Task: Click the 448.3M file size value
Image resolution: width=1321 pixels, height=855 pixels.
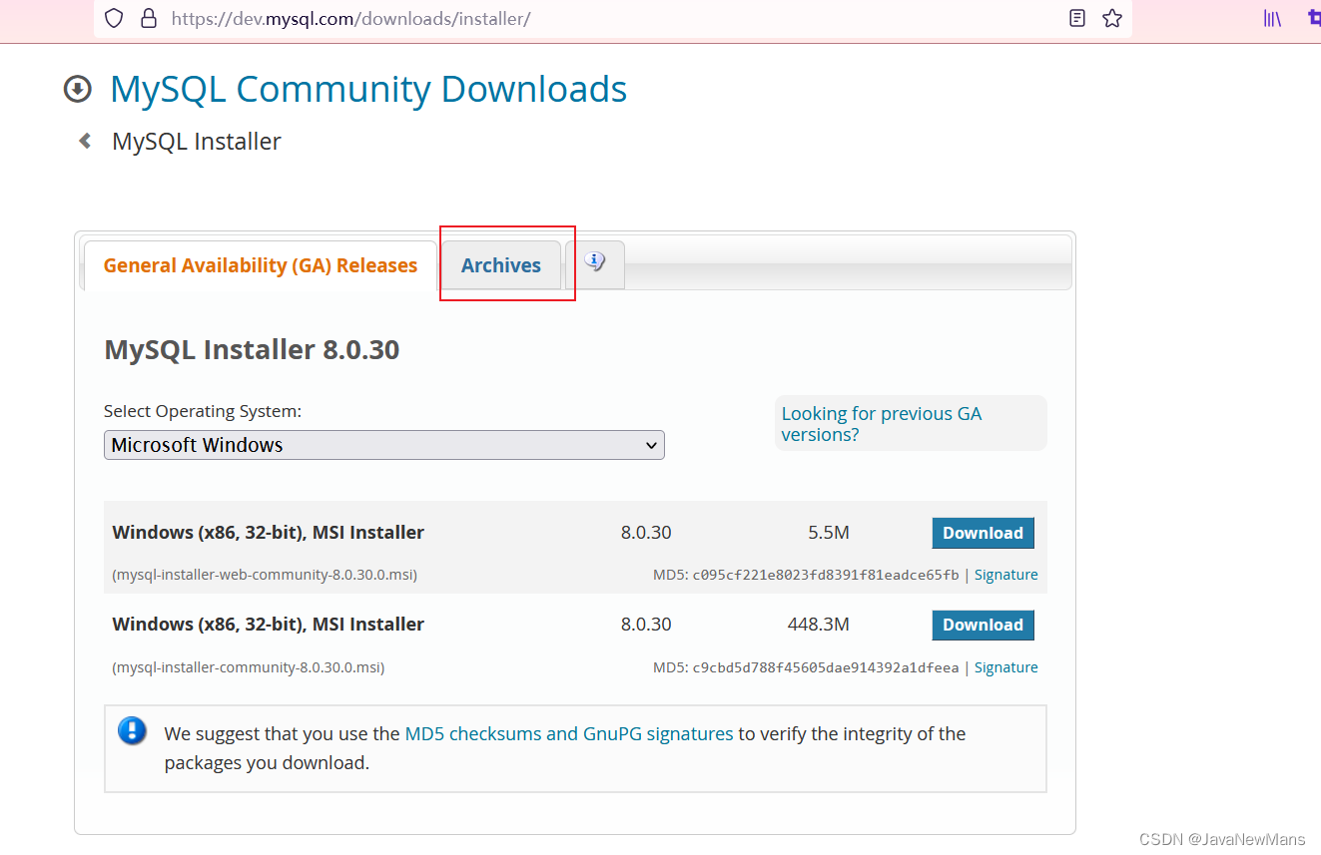Action: (819, 625)
